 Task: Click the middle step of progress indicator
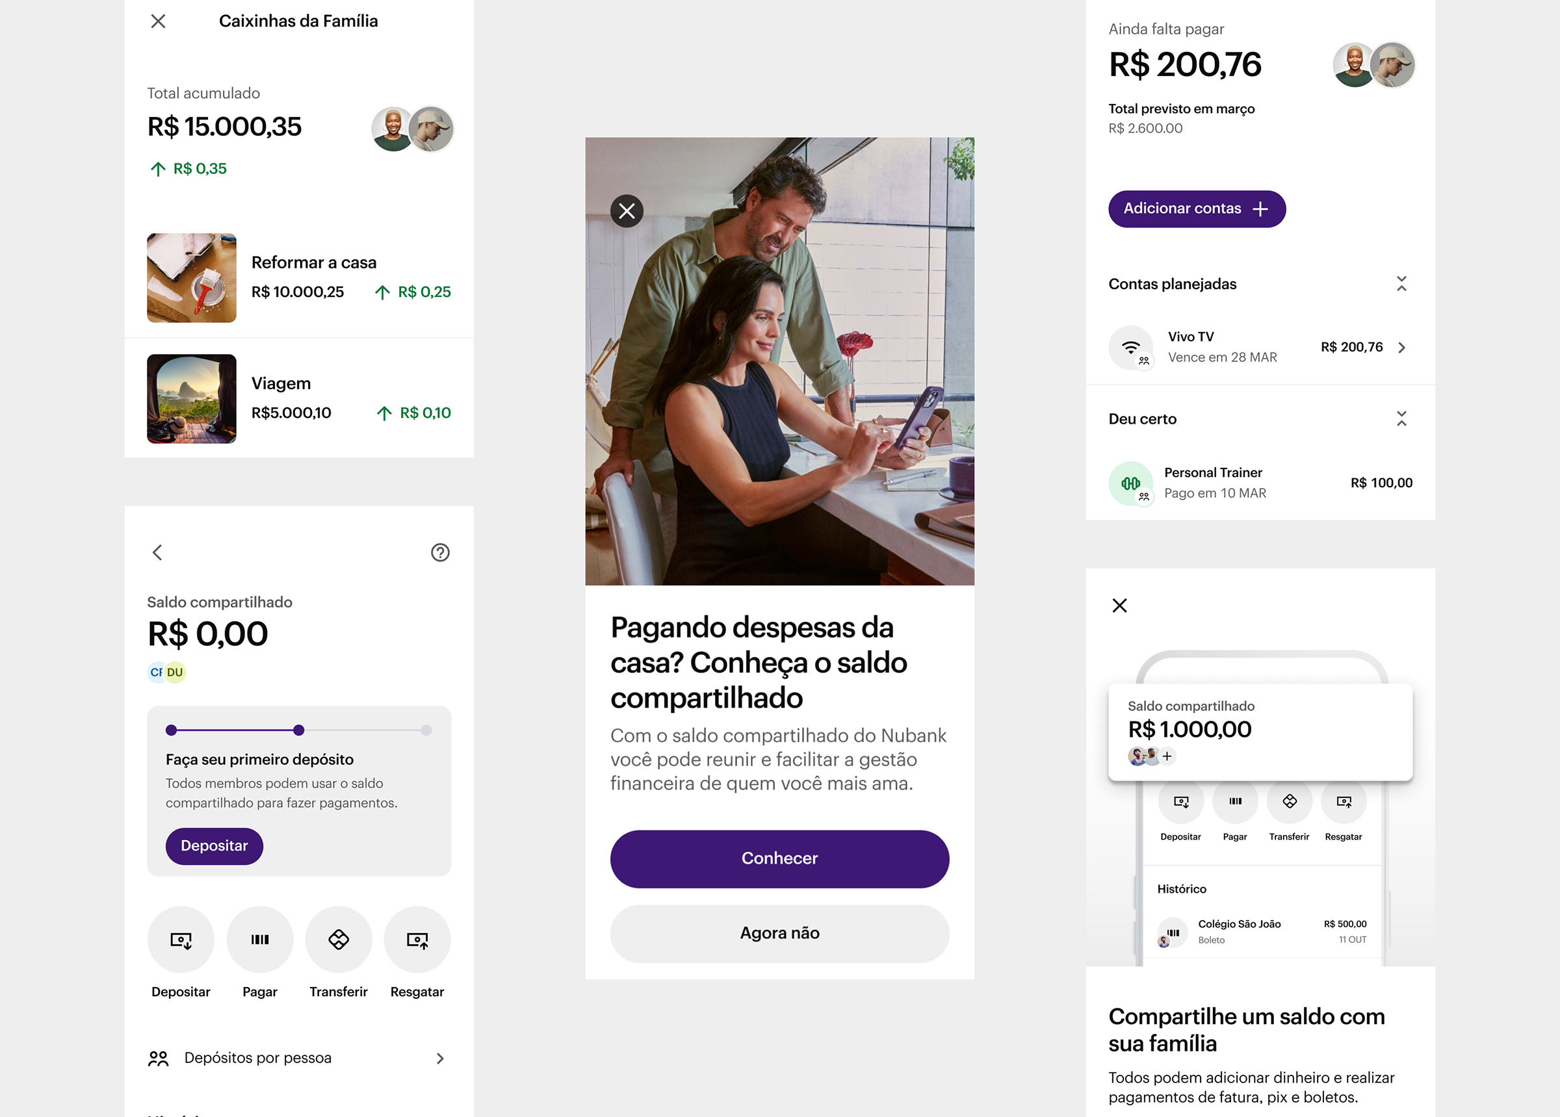tap(298, 730)
